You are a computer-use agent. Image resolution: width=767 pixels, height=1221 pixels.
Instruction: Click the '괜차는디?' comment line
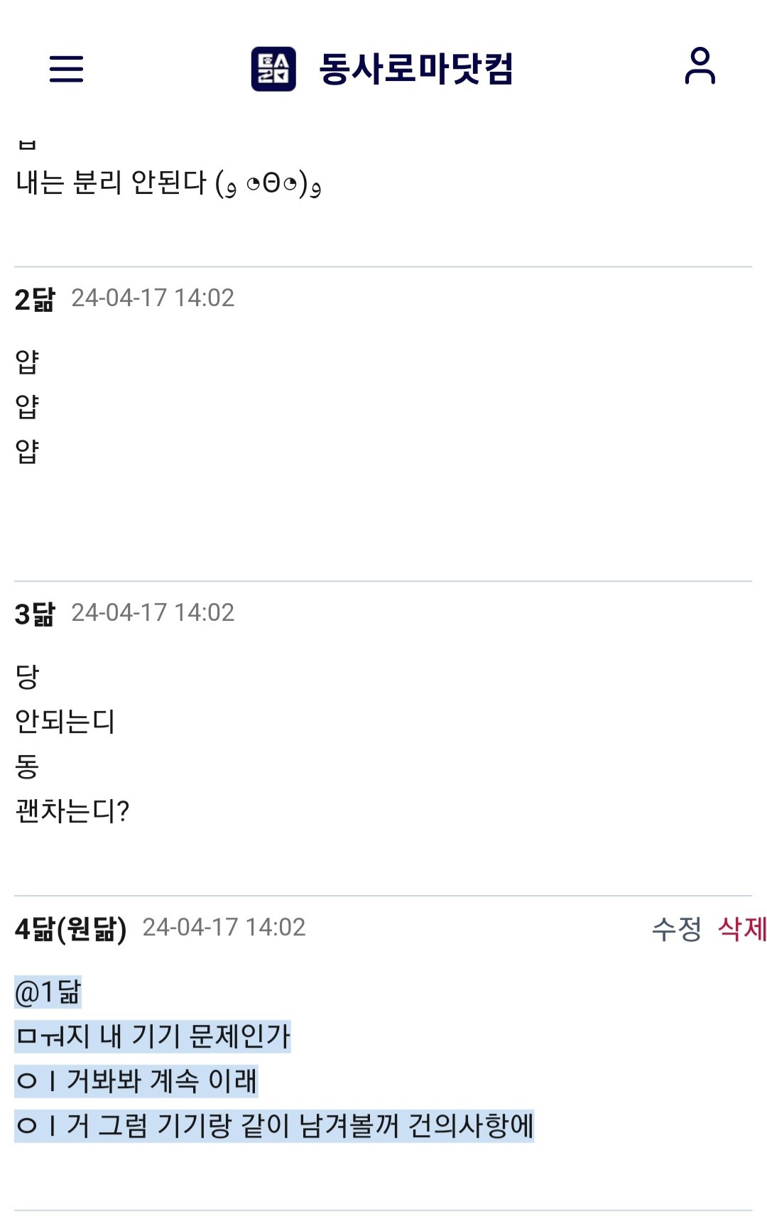(x=72, y=810)
